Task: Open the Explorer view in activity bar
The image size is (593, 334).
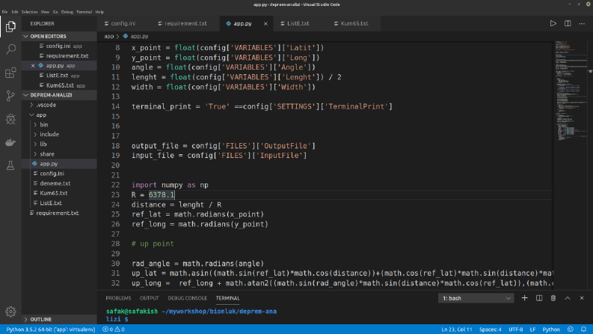Action: pyautogui.click(x=10, y=26)
